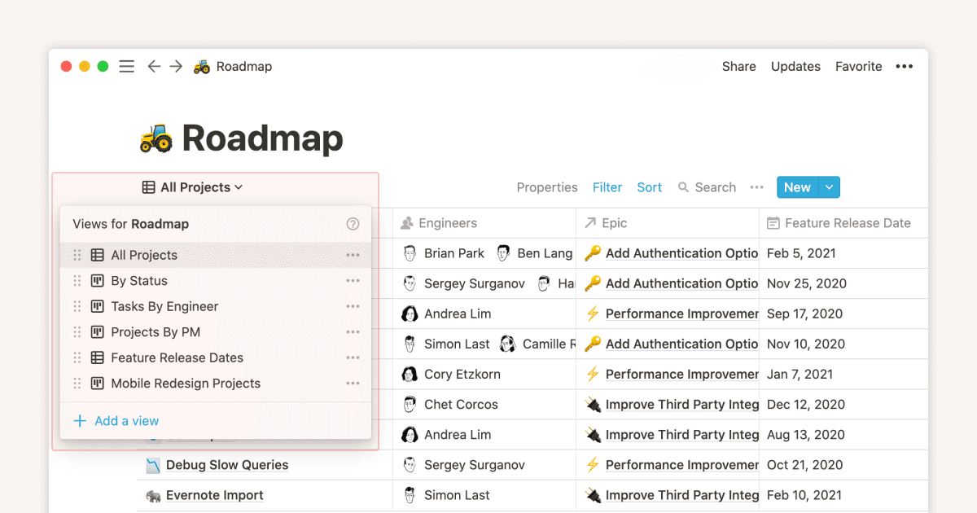Open the All Projects view switcher dropdown
Image resolution: width=977 pixels, height=513 pixels.
(192, 186)
